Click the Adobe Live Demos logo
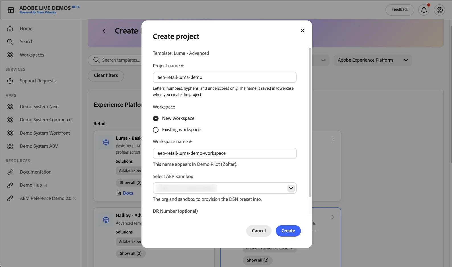The image size is (452, 267). tap(49, 10)
